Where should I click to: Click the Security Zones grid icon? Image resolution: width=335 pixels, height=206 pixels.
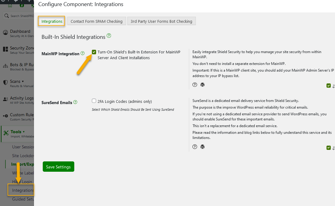[5, 49]
